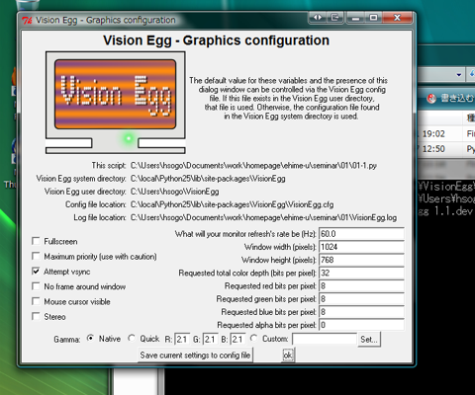The height and width of the screenshot is (395, 475).
Task: Click the Requested red bits field
Action: click(x=361, y=285)
